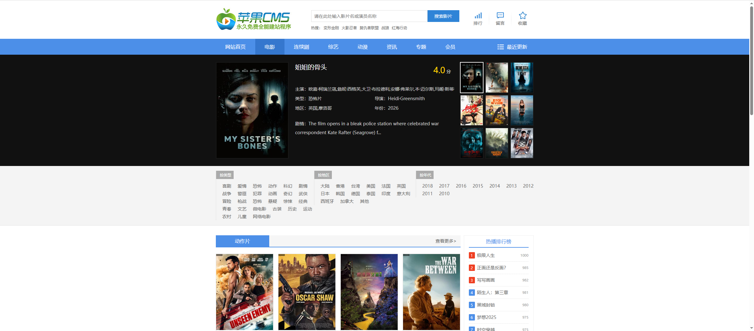
Task: Click the page vertical scrollbar
Action: pos(751,60)
